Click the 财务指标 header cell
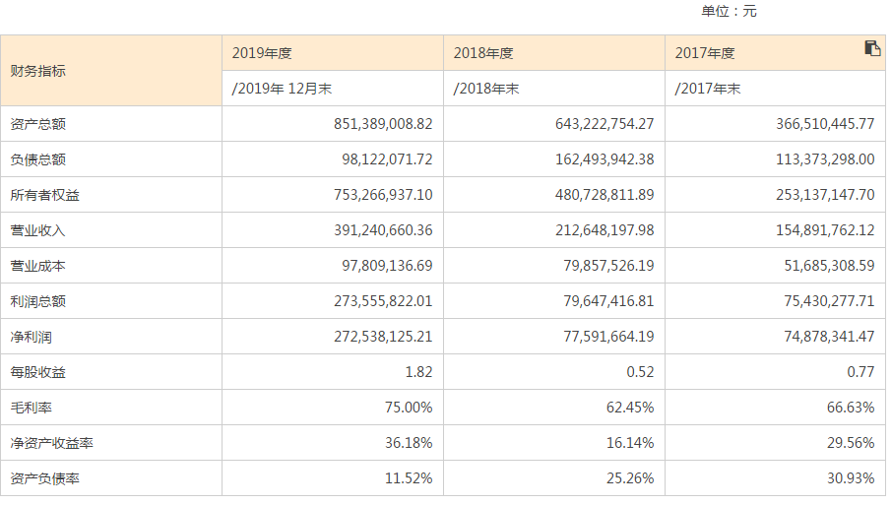 click(38, 71)
